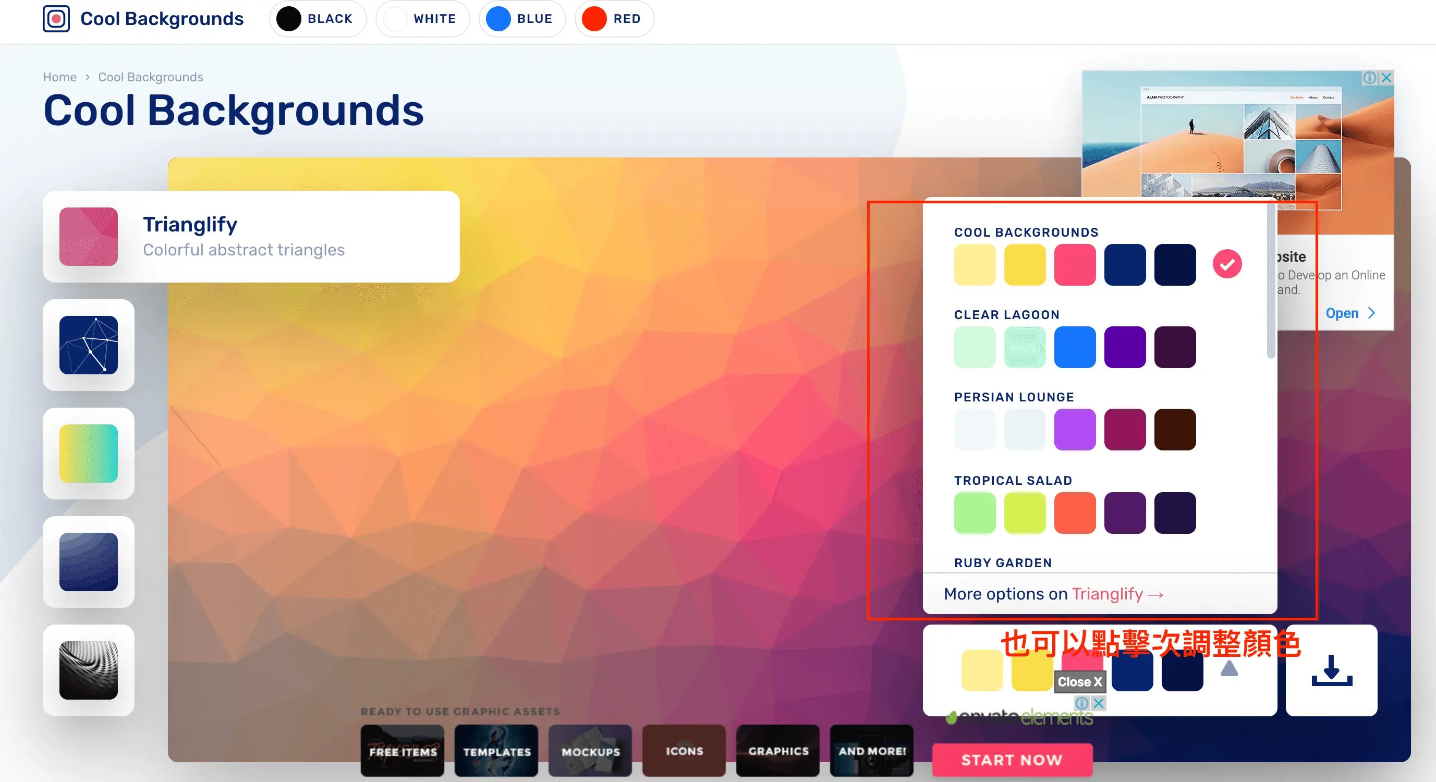Screen dimensions: 1436x782
Task: Click the Cool Backgrounds breadcrumb link
Action: pos(151,77)
